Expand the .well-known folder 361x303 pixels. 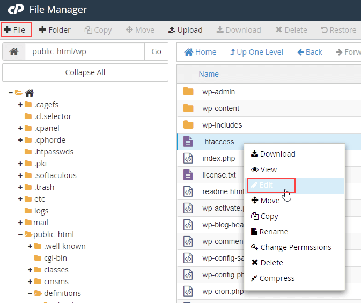click(x=30, y=246)
